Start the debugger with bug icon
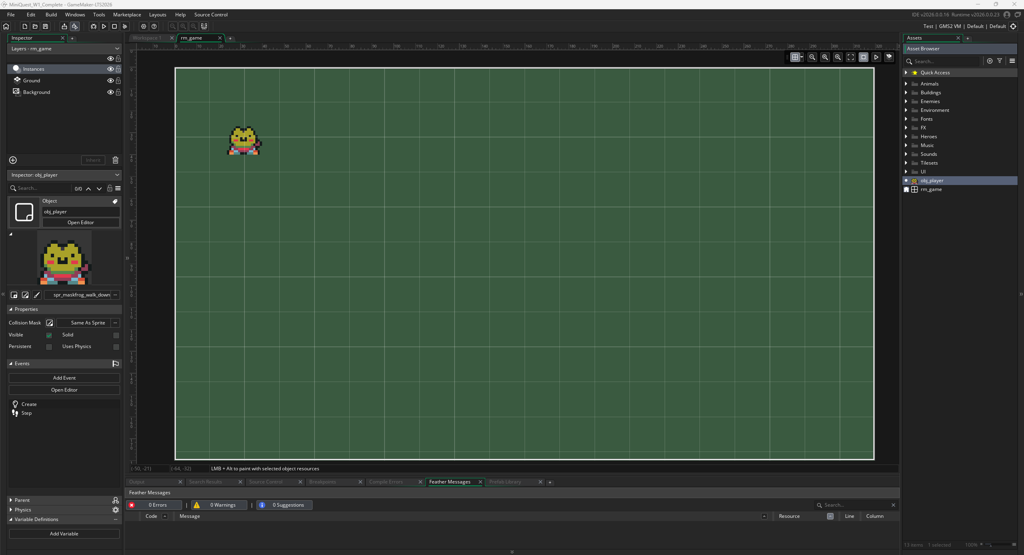 [x=94, y=26]
